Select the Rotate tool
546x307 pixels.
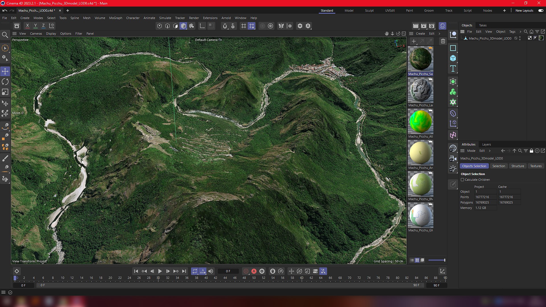coord(5,82)
